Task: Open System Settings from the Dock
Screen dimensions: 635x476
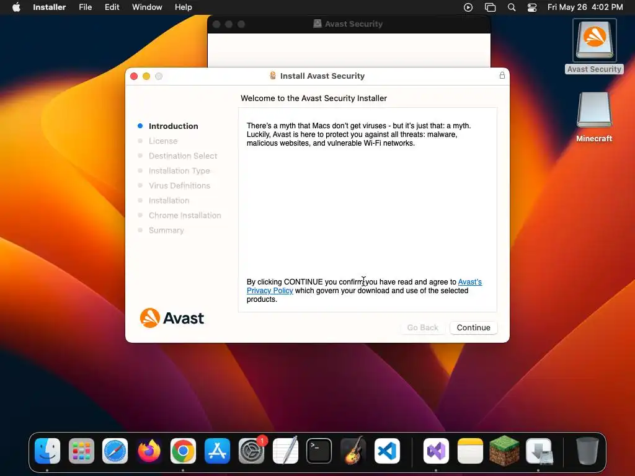Action: [251, 451]
